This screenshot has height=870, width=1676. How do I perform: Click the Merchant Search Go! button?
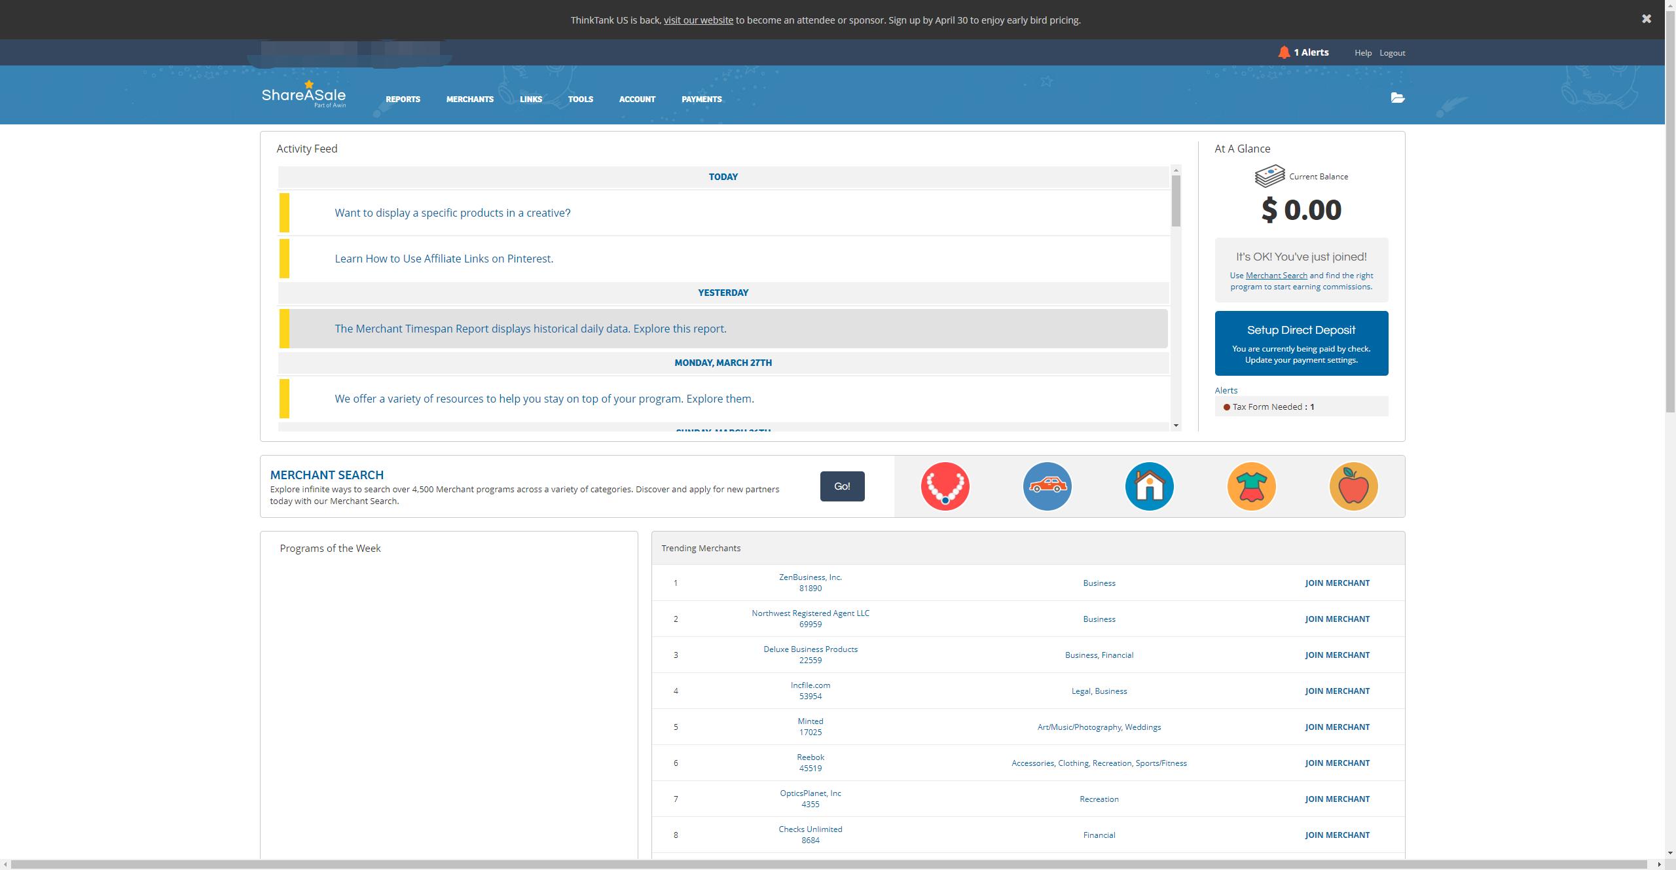coord(842,486)
